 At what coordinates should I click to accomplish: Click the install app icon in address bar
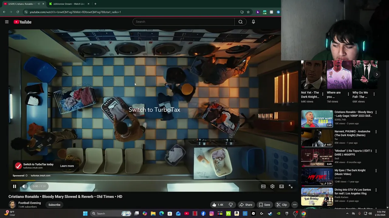tap(242, 12)
